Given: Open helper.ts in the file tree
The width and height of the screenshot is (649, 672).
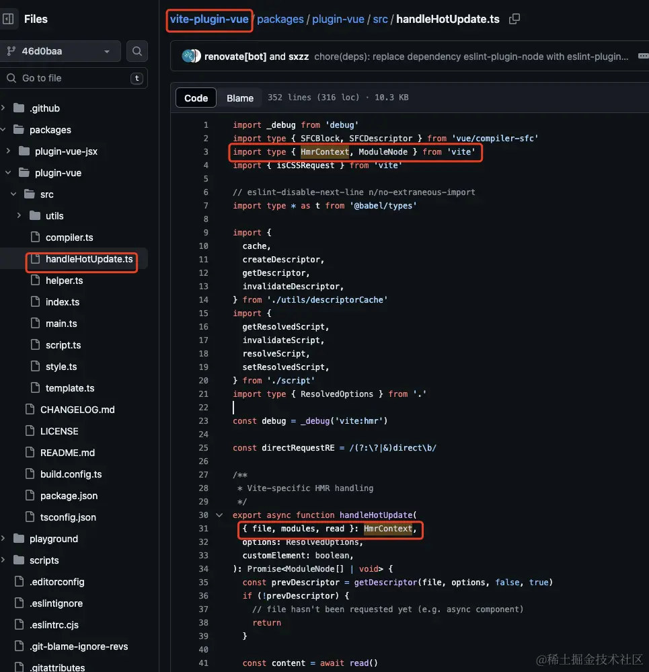Looking at the screenshot, I should 65,281.
